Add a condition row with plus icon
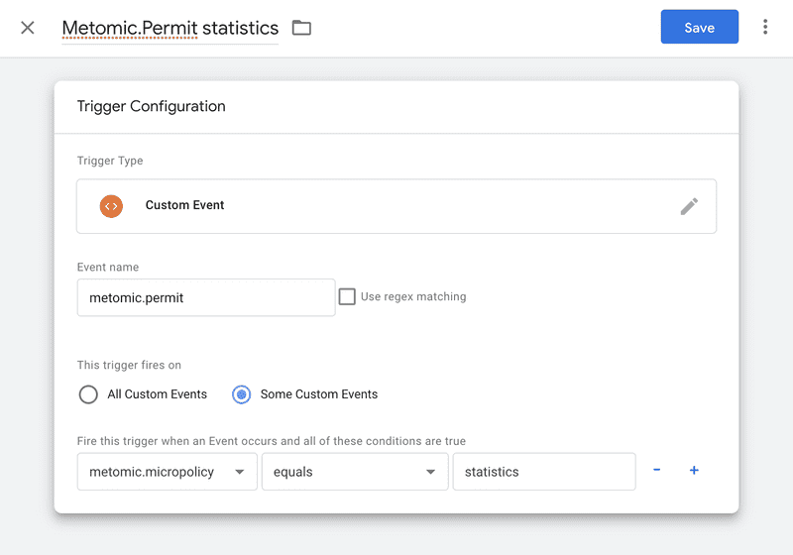 coord(694,471)
